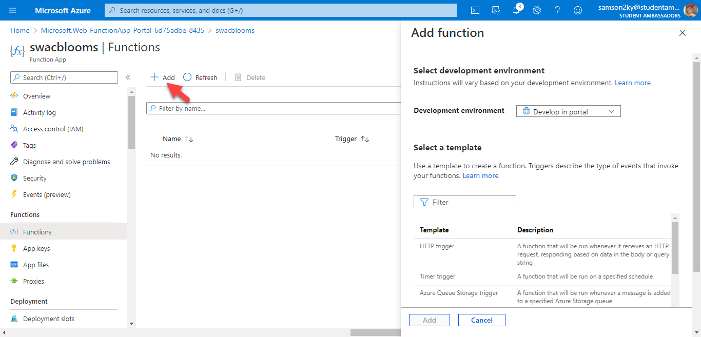Viewport: 701px width, 337px height.
Task: Go to Home breadcrumb
Action: (x=20, y=30)
